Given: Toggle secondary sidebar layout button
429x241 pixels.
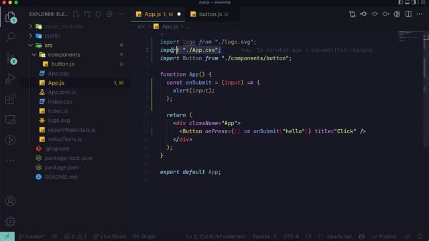Looking at the screenshot, I should coord(414,3).
